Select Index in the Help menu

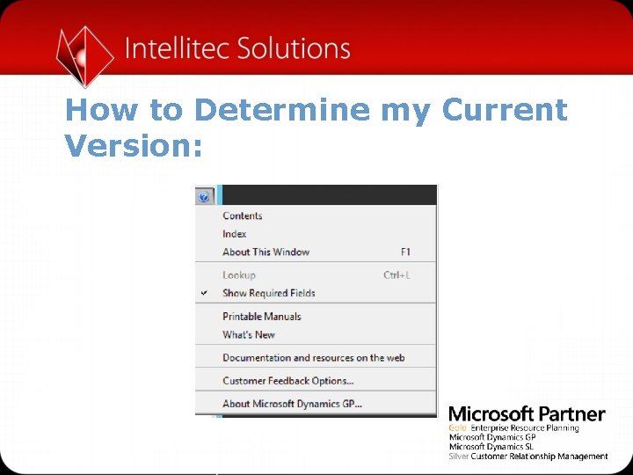(316, 234)
